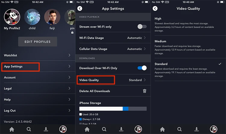226x134 pixels.
Task: Tap white Used legend swatch
Action: pyautogui.click(x=80, y=114)
